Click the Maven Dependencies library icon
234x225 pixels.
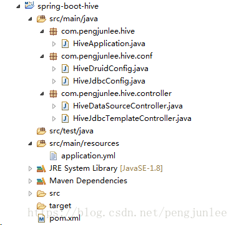(x=41, y=181)
